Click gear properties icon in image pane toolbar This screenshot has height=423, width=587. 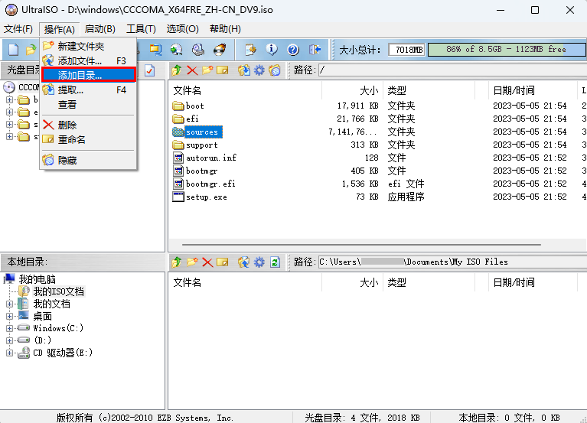click(x=259, y=70)
